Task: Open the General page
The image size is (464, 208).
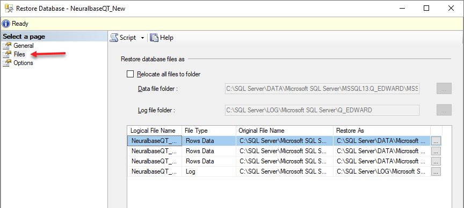Action: (x=24, y=46)
